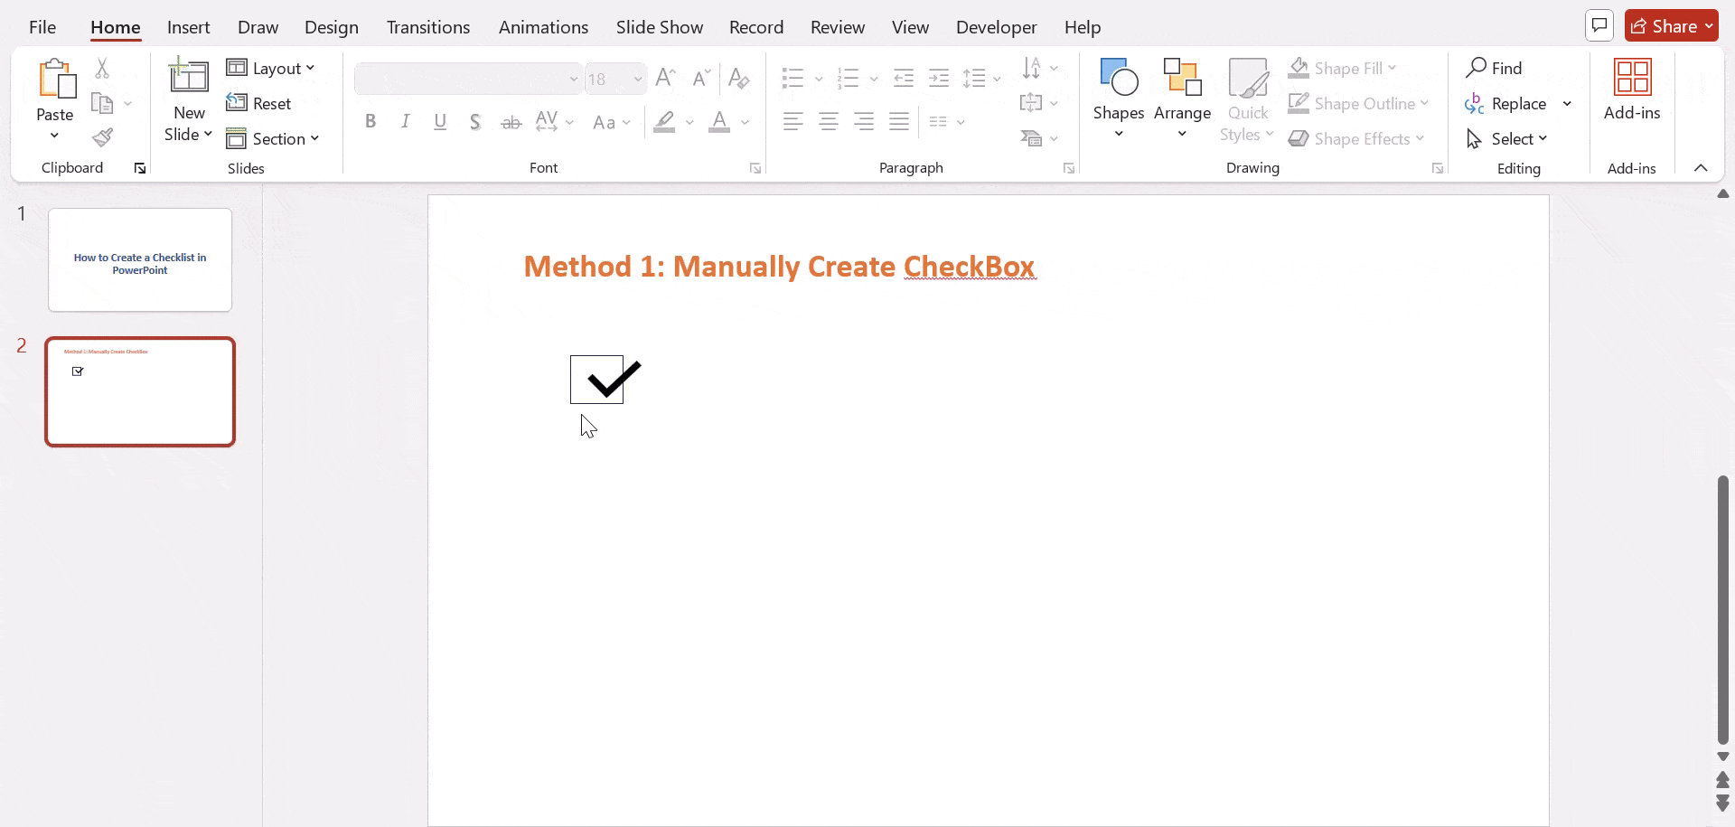Viewport: 1735px width, 827px height.
Task: Select the Format Painter tool
Action: (x=102, y=137)
